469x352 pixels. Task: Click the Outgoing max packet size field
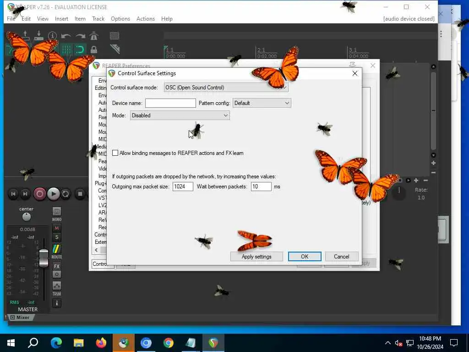click(x=183, y=187)
